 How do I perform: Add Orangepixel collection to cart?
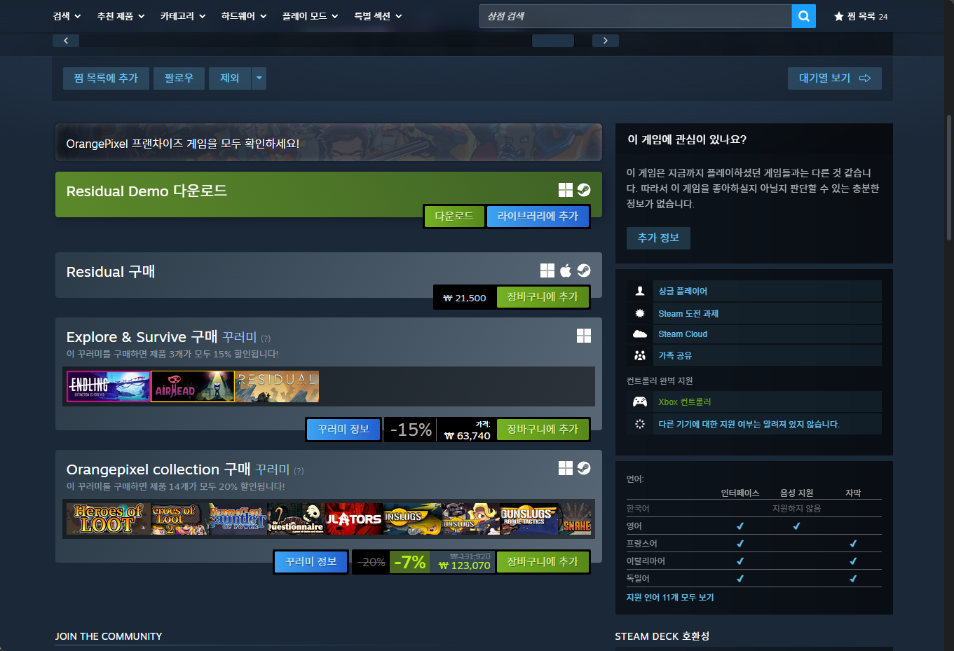pyautogui.click(x=543, y=561)
